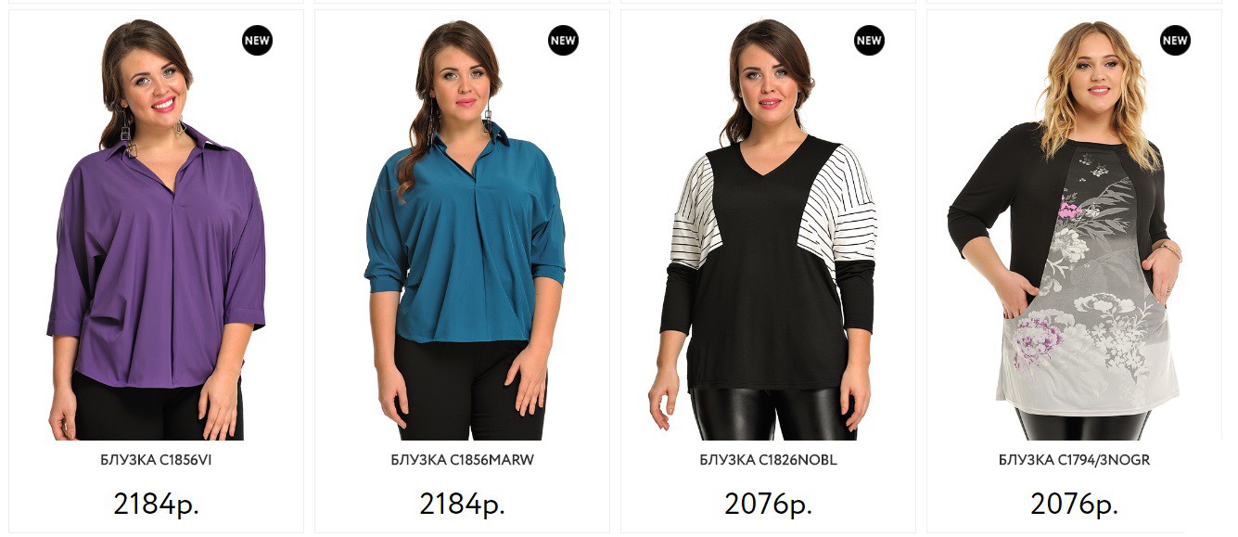
Task: Click NEW badge on striped-sleeve blouse card
Action: [x=869, y=41]
